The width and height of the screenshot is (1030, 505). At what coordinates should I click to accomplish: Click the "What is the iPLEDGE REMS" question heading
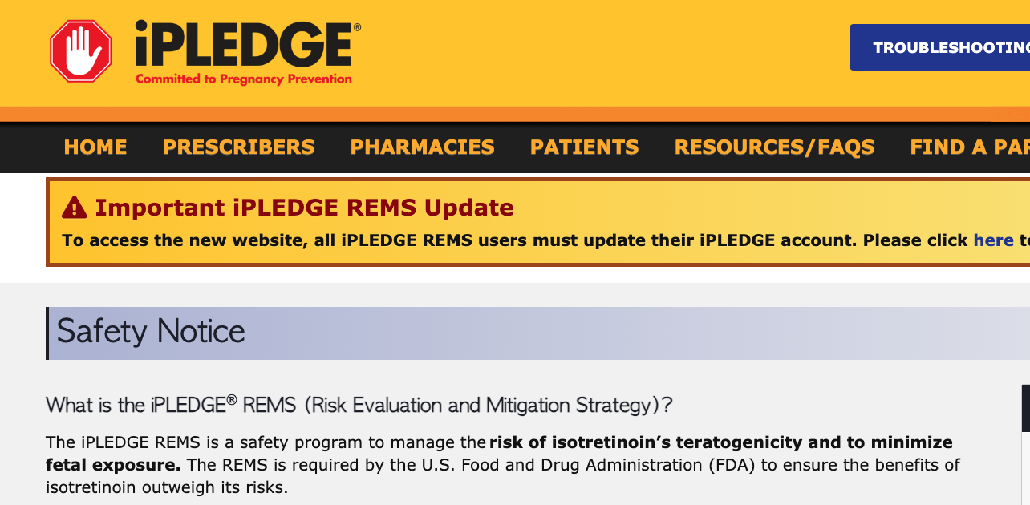(x=359, y=405)
